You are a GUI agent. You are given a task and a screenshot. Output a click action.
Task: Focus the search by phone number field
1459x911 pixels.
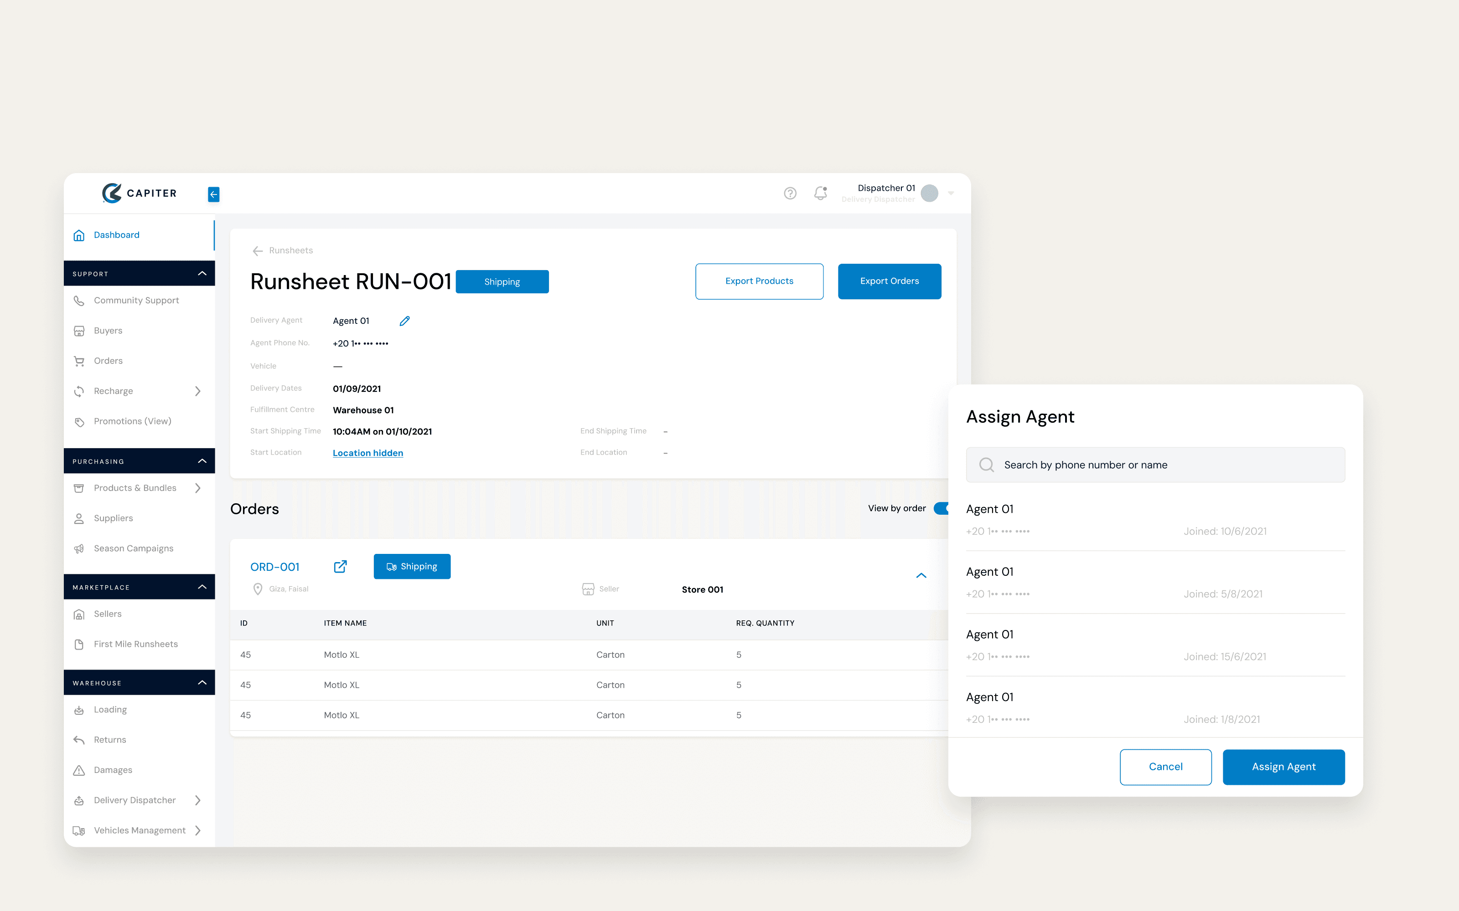point(1155,465)
